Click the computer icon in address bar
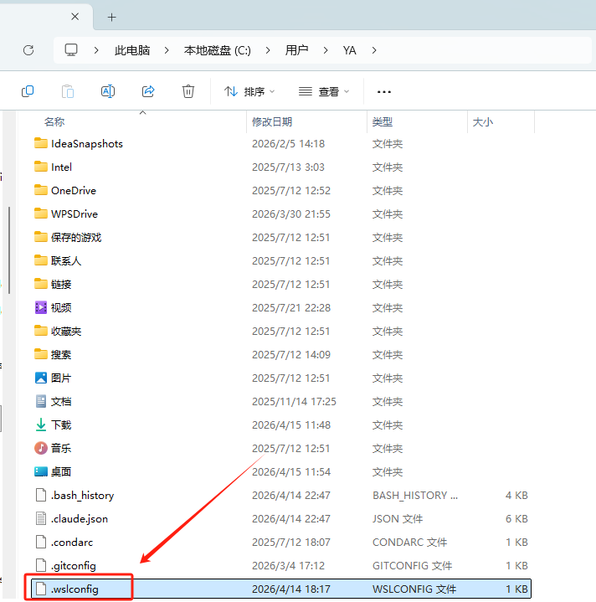 (71, 50)
